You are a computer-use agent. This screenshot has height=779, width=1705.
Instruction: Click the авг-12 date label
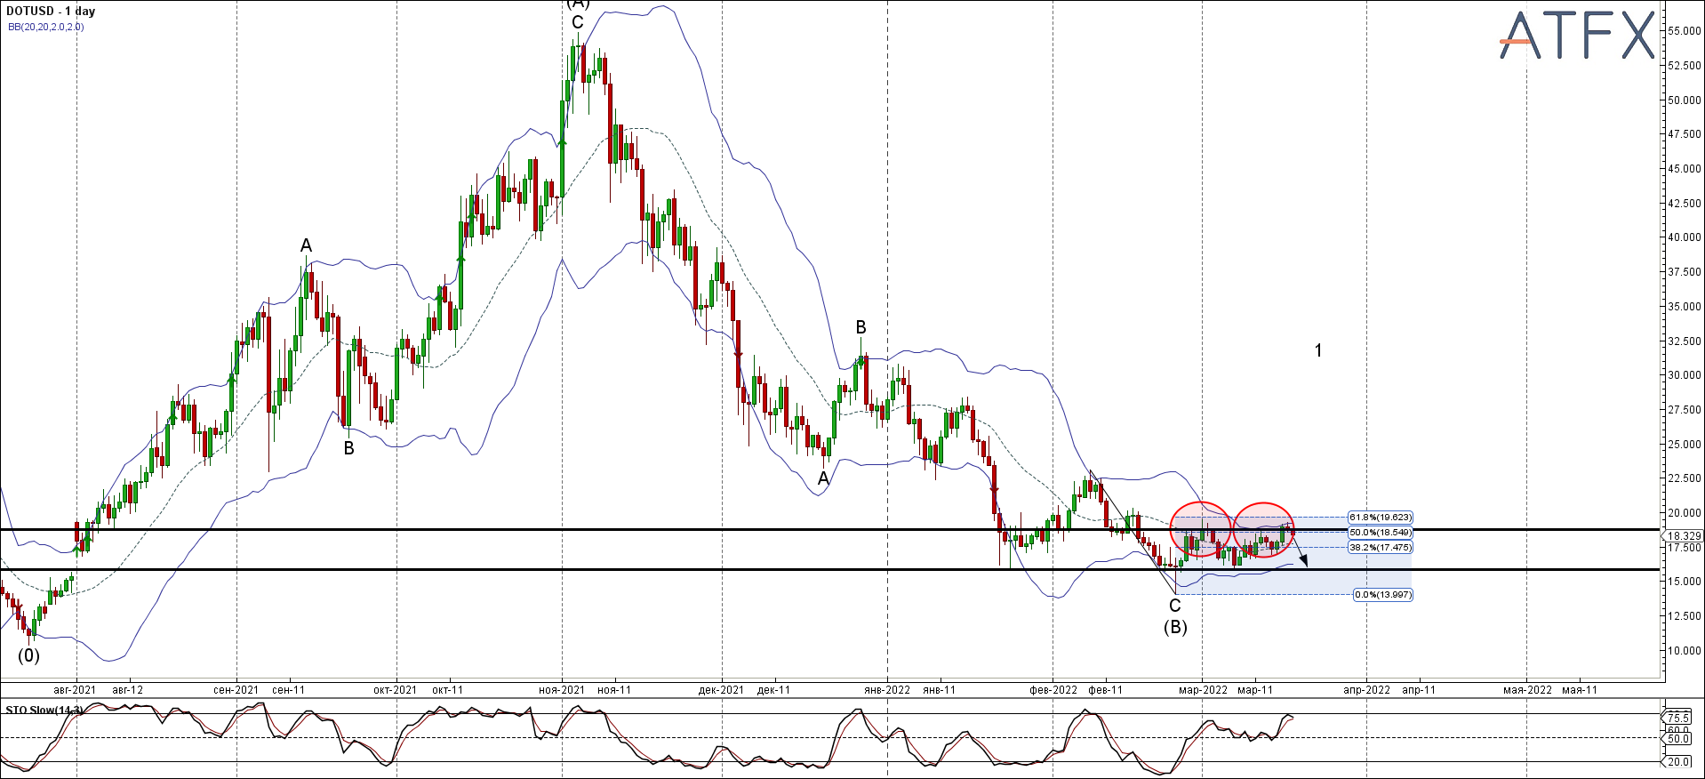(128, 689)
